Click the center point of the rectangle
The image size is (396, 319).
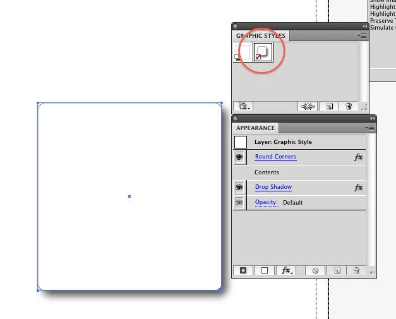pos(129,196)
